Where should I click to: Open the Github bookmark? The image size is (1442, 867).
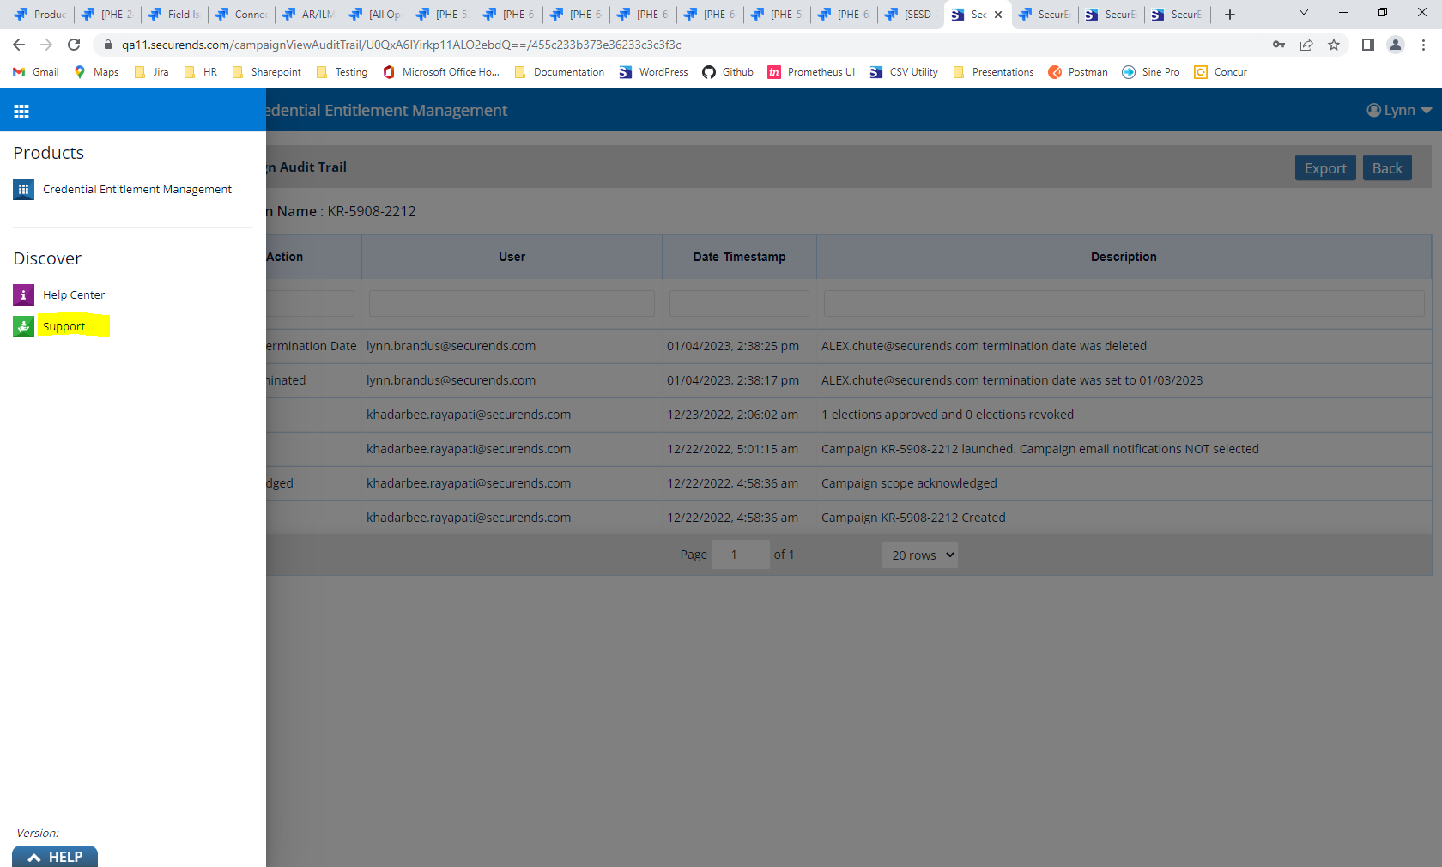click(x=727, y=72)
